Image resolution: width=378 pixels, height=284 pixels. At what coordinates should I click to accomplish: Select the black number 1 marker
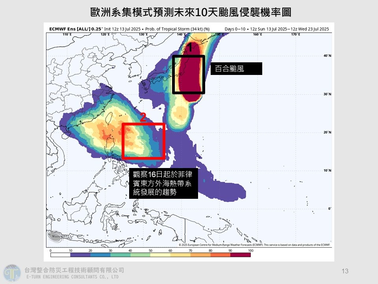189,48
